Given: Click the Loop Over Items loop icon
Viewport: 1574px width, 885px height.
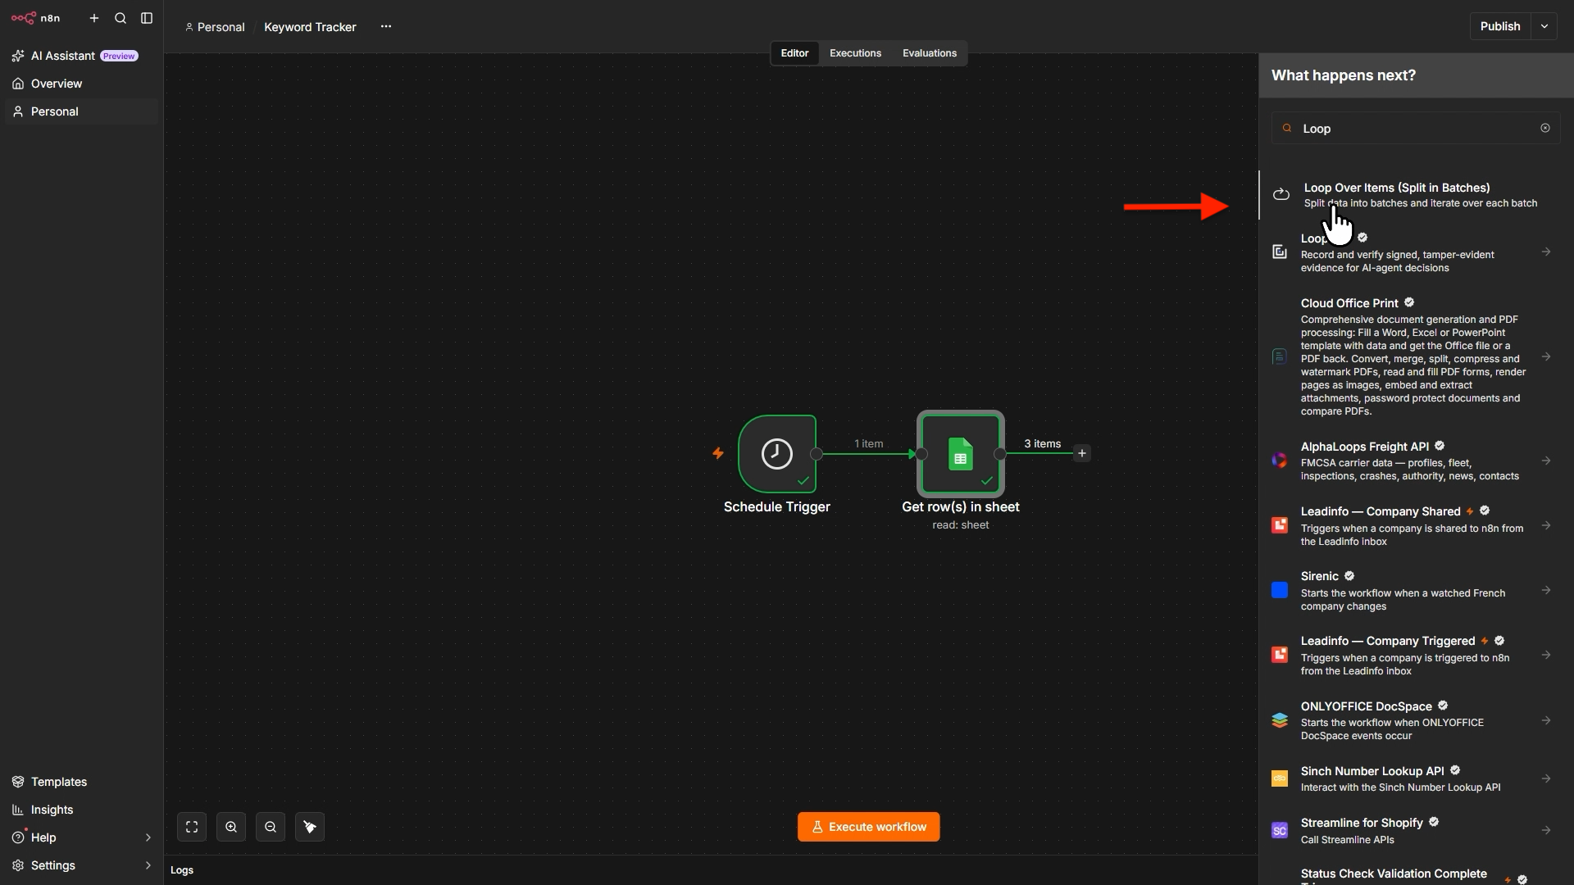Looking at the screenshot, I should (x=1281, y=195).
